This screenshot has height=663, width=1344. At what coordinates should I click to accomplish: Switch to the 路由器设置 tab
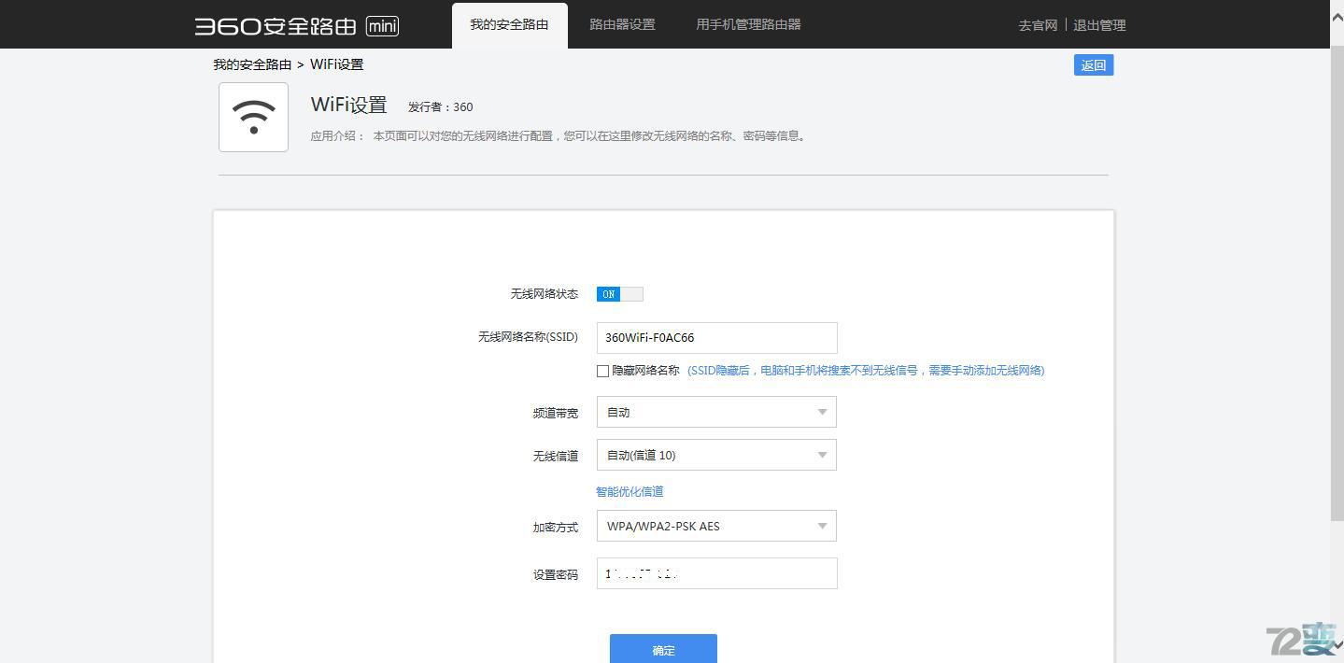pyautogui.click(x=621, y=24)
